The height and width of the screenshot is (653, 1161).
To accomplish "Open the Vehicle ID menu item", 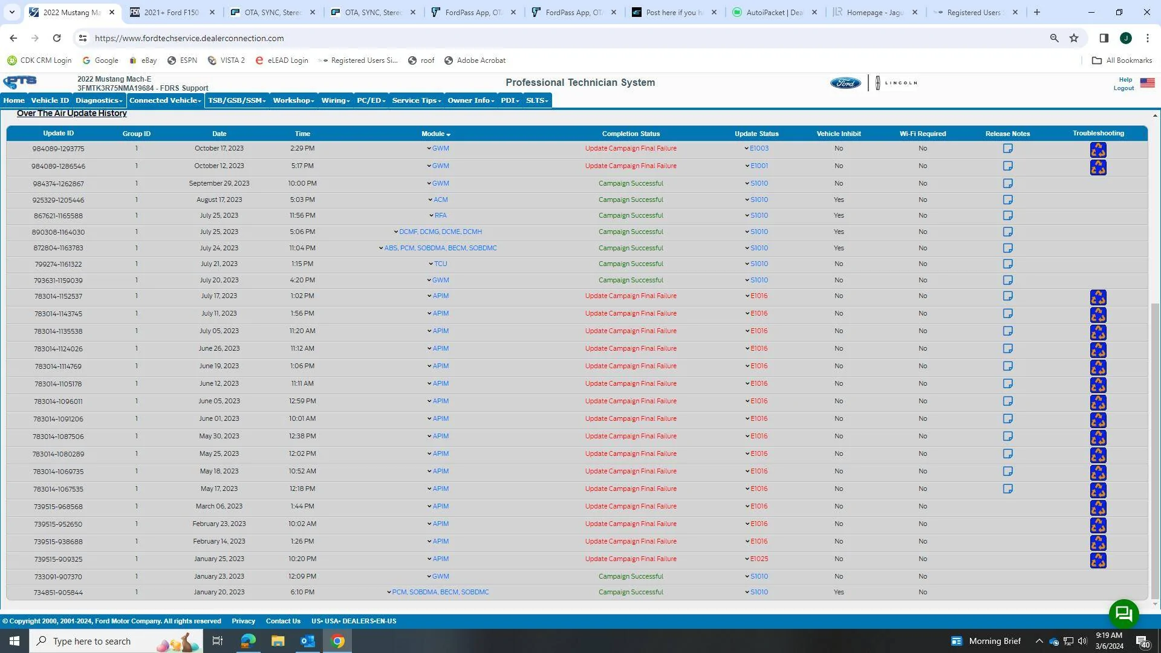I will pos(50,100).
